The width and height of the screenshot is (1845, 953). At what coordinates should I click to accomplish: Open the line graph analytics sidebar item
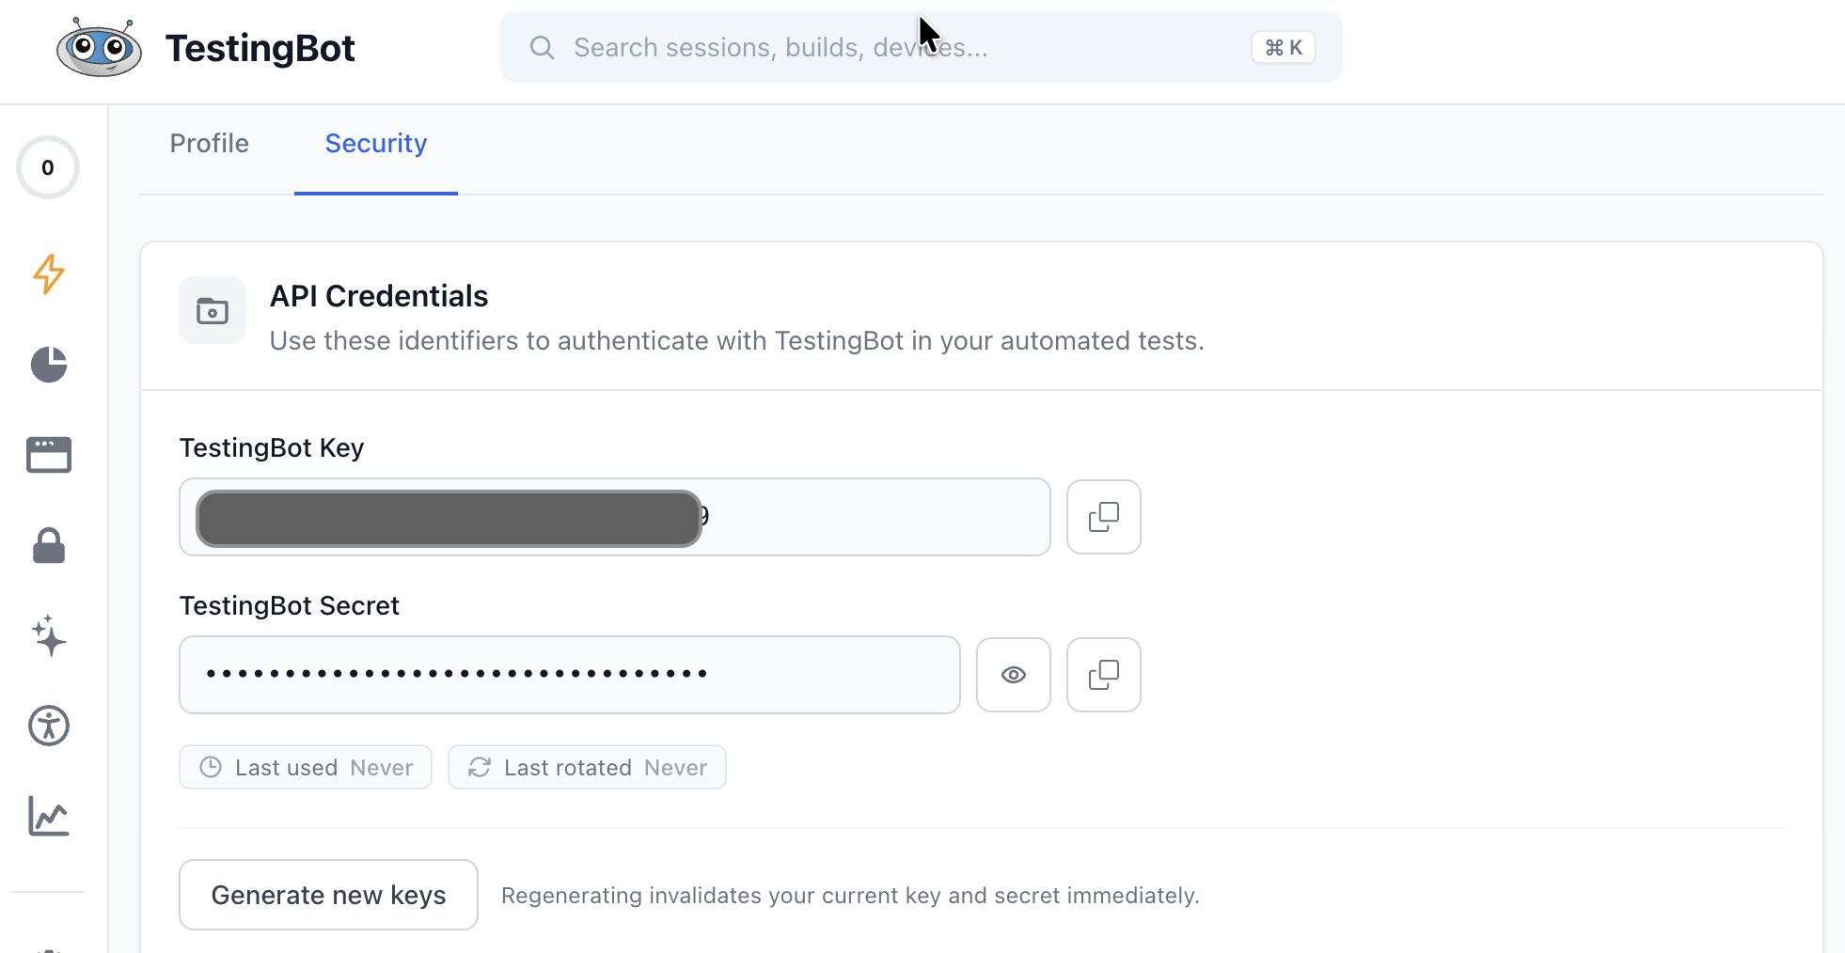[x=48, y=816]
